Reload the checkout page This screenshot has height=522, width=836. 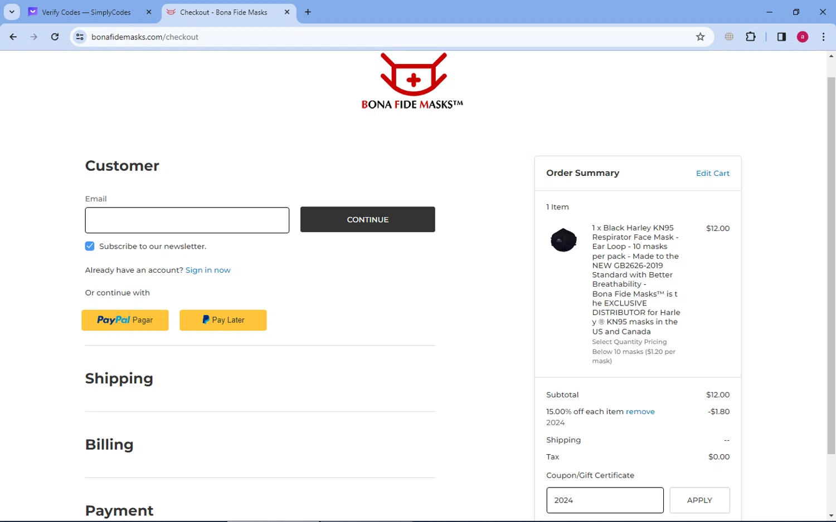(x=55, y=37)
